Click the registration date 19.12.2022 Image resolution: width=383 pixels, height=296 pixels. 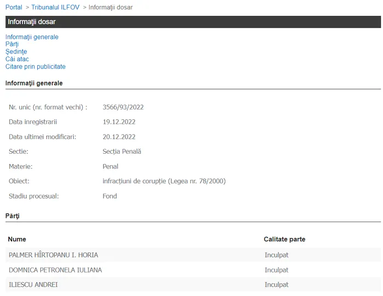point(119,122)
